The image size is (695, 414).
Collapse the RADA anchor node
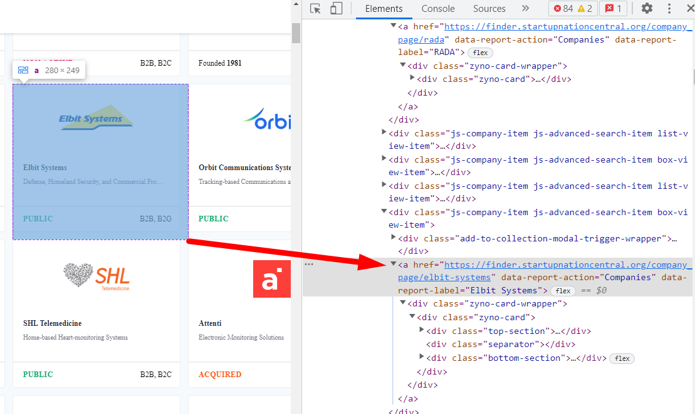(x=393, y=26)
